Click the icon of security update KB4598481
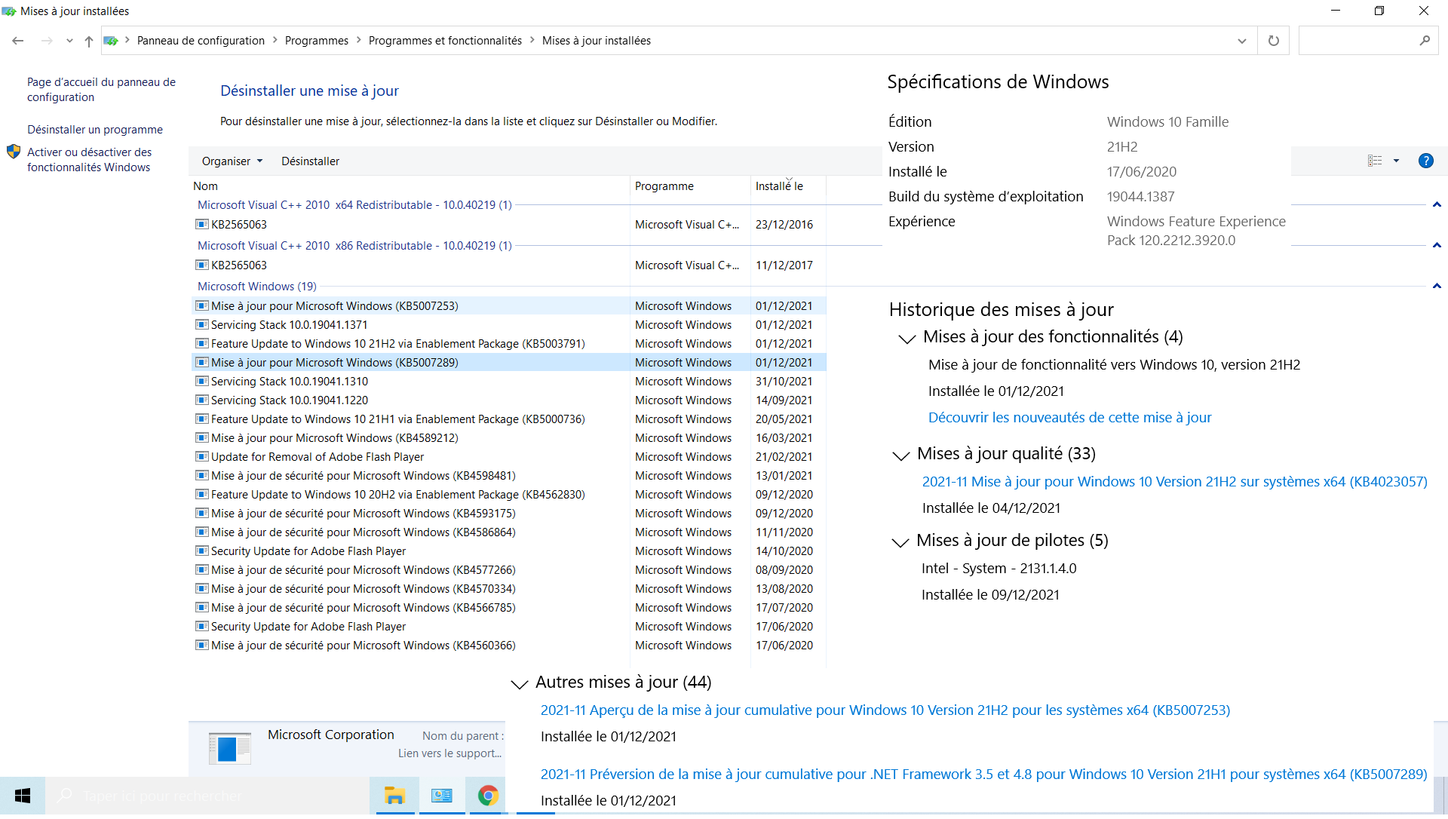 click(x=202, y=476)
